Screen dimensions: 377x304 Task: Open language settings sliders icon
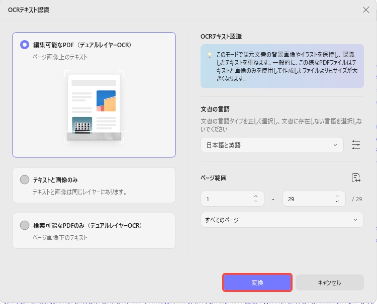click(356, 144)
